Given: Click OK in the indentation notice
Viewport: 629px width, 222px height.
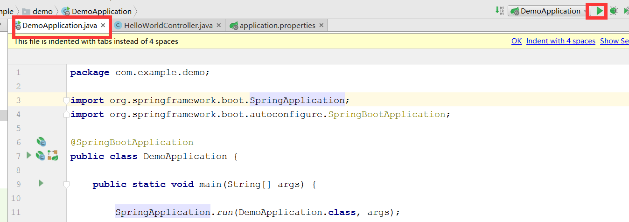Looking at the screenshot, I should [x=517, y=41].
